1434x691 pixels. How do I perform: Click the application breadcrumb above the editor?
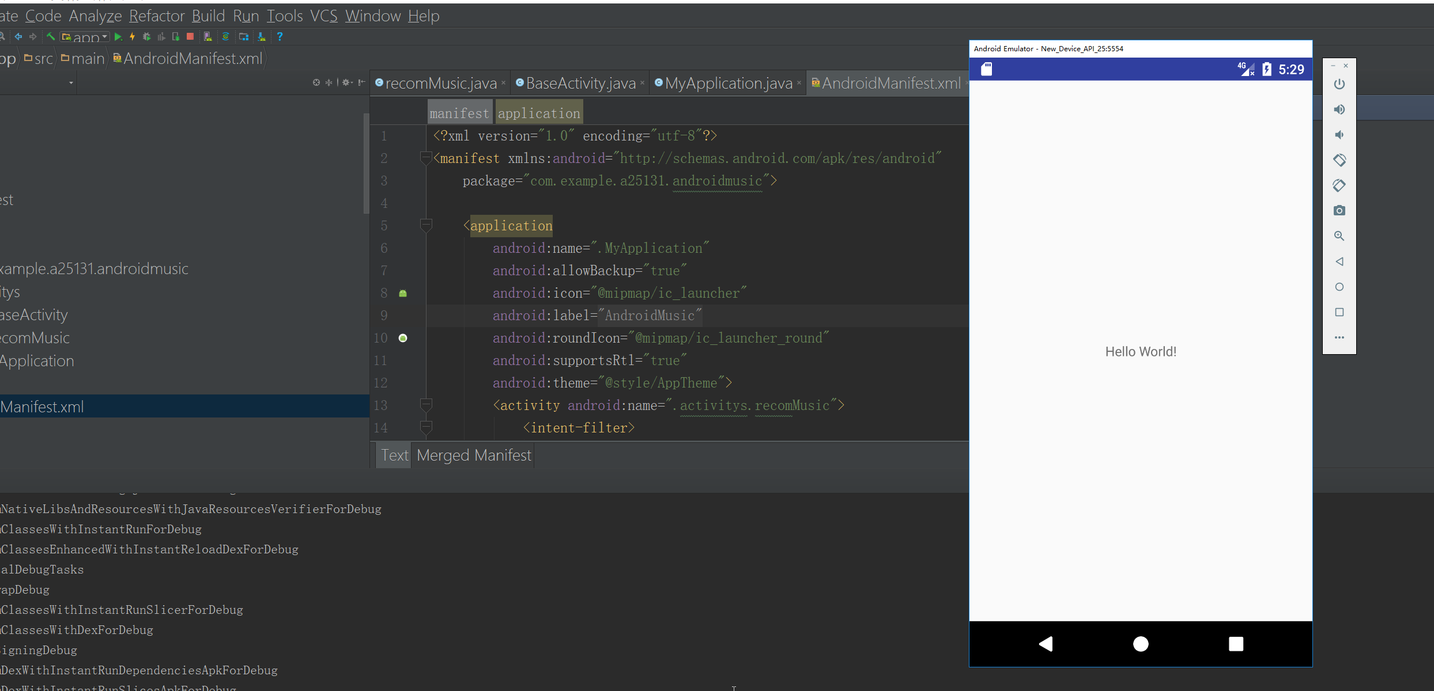point(538,112)
